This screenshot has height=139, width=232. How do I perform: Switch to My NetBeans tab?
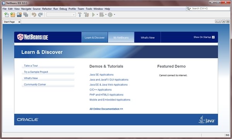(x=121, y=37)
